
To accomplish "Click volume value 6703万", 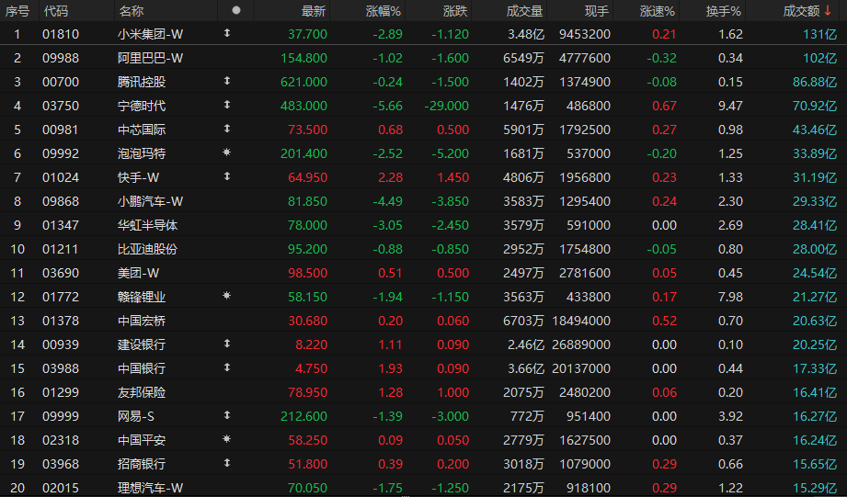I will pos(523,321).
